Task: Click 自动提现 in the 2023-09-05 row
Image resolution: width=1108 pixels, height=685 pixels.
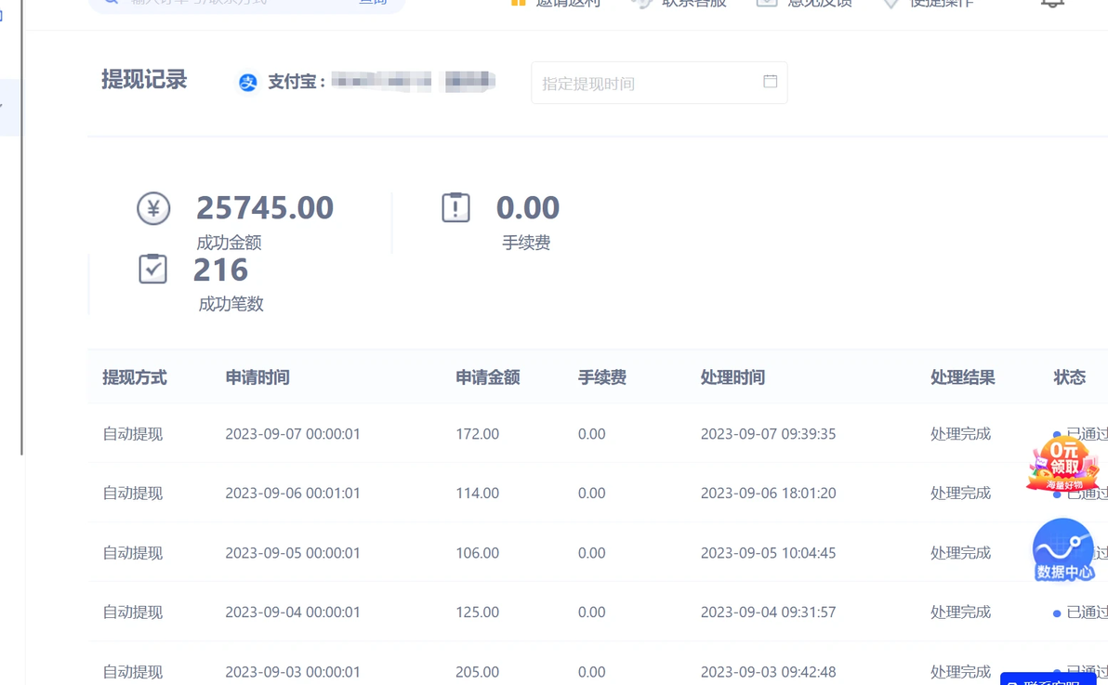Action: [x=133, y=553]
